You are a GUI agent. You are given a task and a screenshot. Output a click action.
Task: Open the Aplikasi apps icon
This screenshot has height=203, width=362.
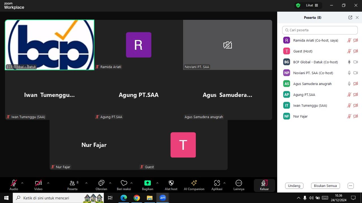click(217, 183)
